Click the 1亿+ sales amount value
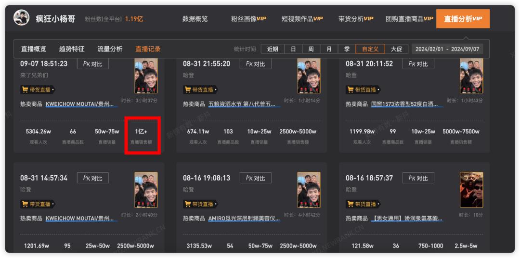The width and height of the screenshot is (520, 258). [x=141, y=132]
